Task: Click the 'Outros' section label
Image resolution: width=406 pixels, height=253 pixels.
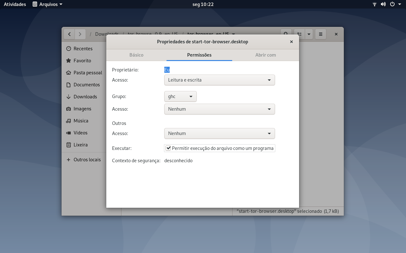Action: [119, 123]
